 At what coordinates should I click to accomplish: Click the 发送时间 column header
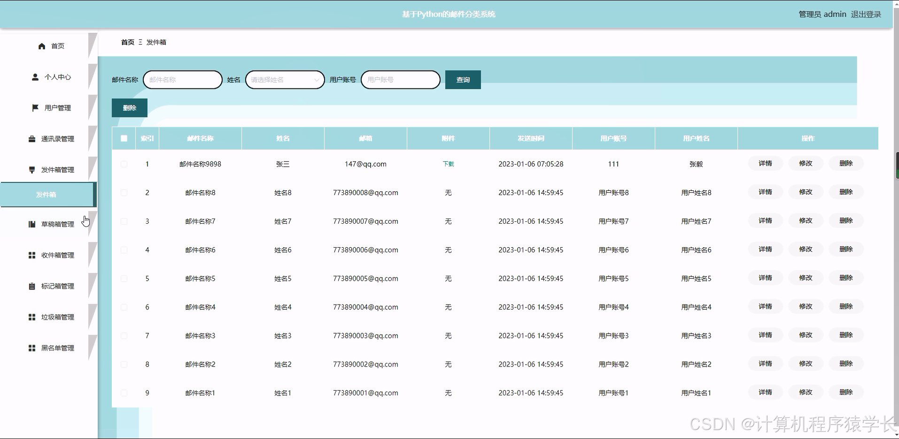(531, 139)
